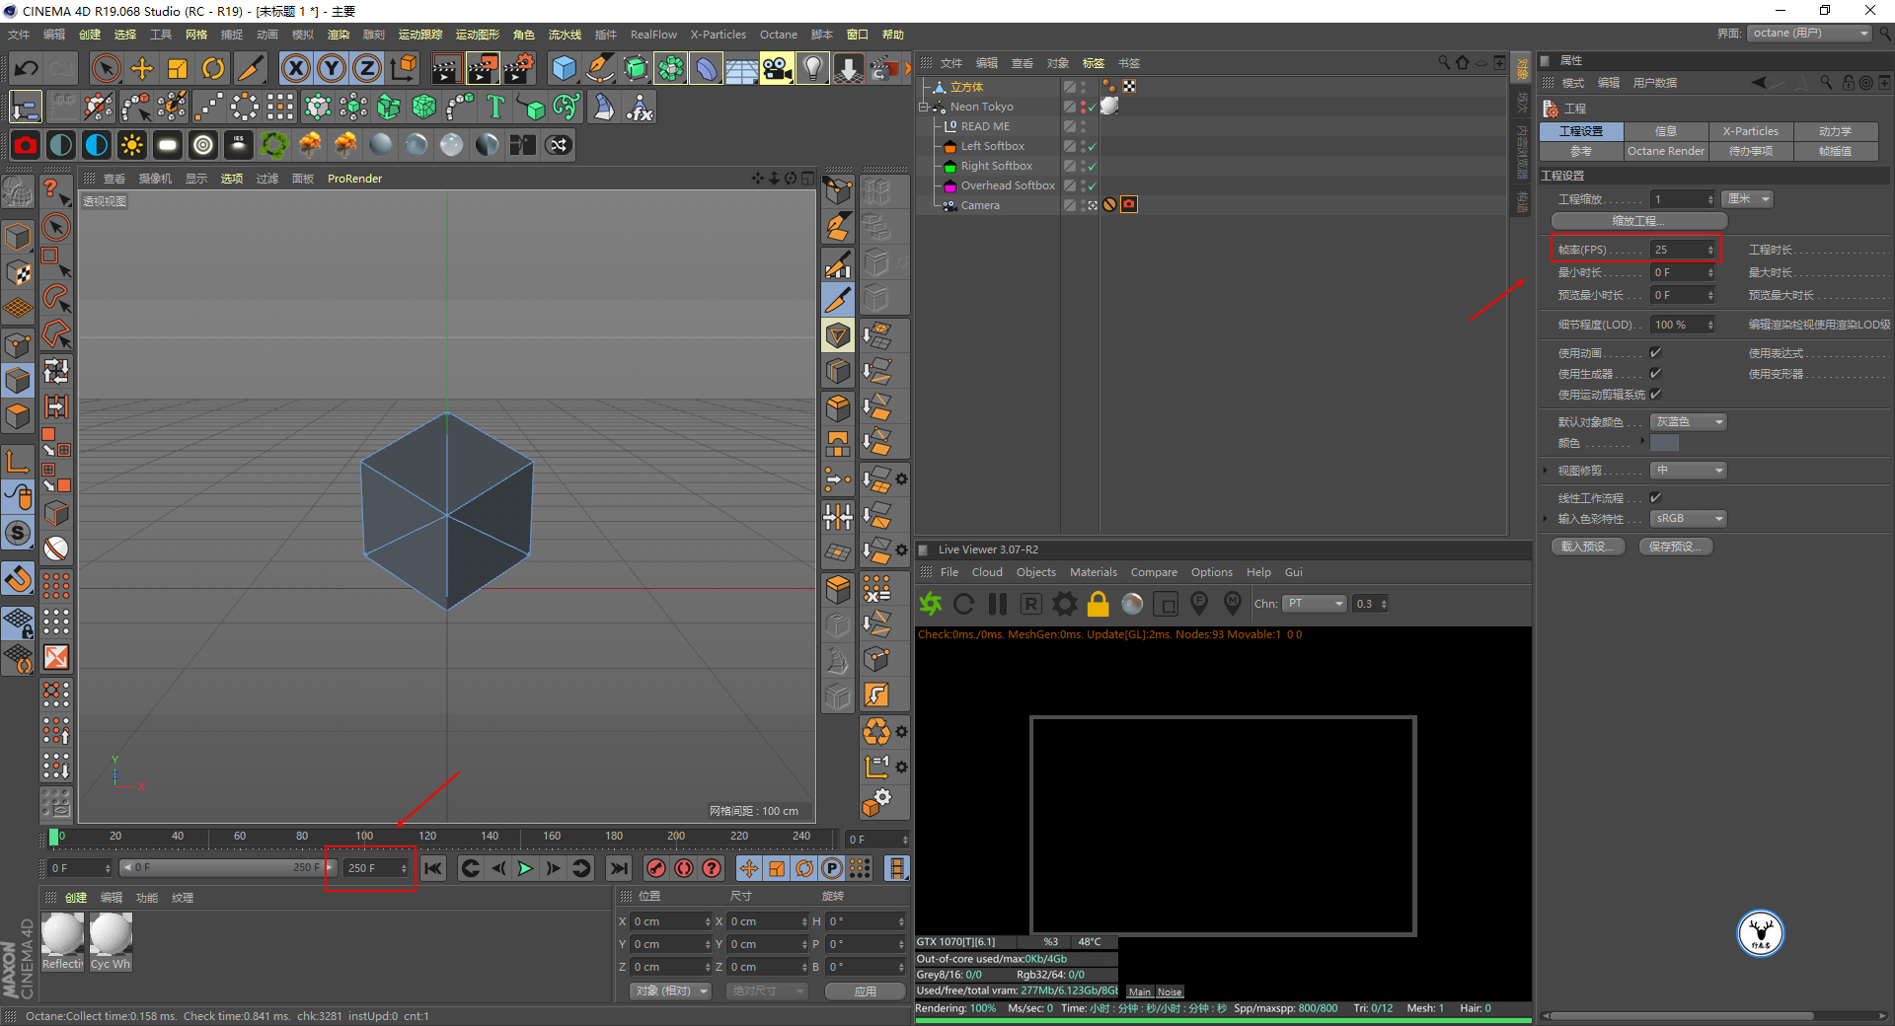The image size is (1895, 1026).
Task: Open the Chn PT channel dropdown
Action: tap(1315, 604)
